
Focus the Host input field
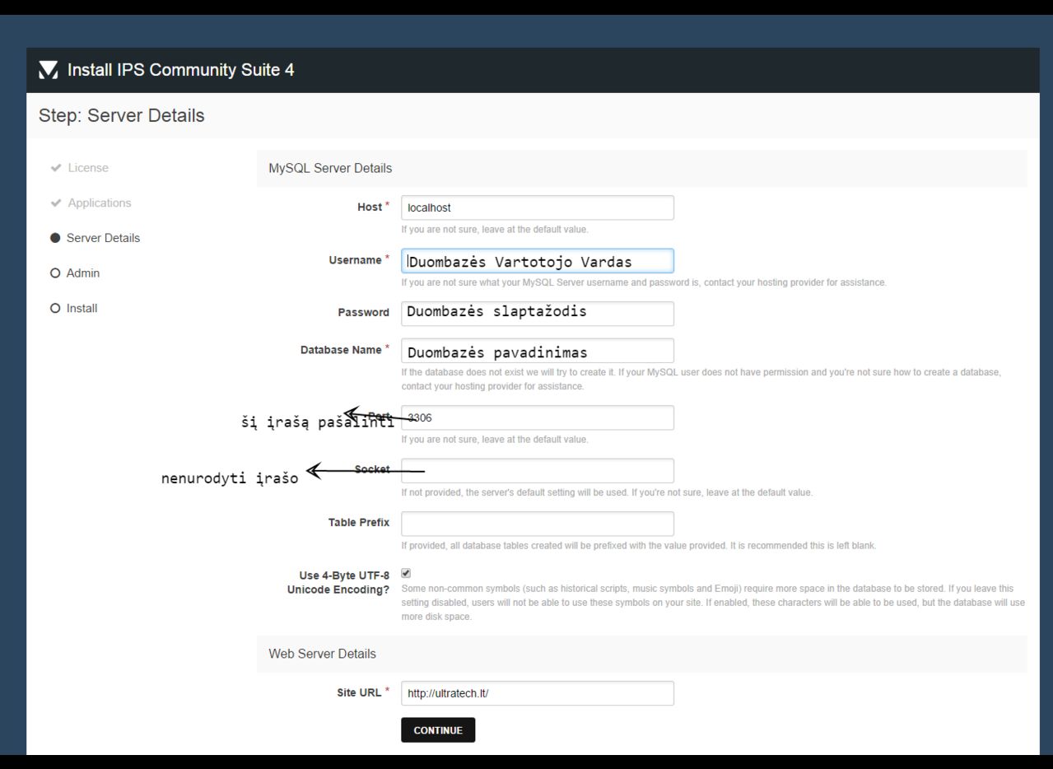pyautogui.click(x=538, y=207)
